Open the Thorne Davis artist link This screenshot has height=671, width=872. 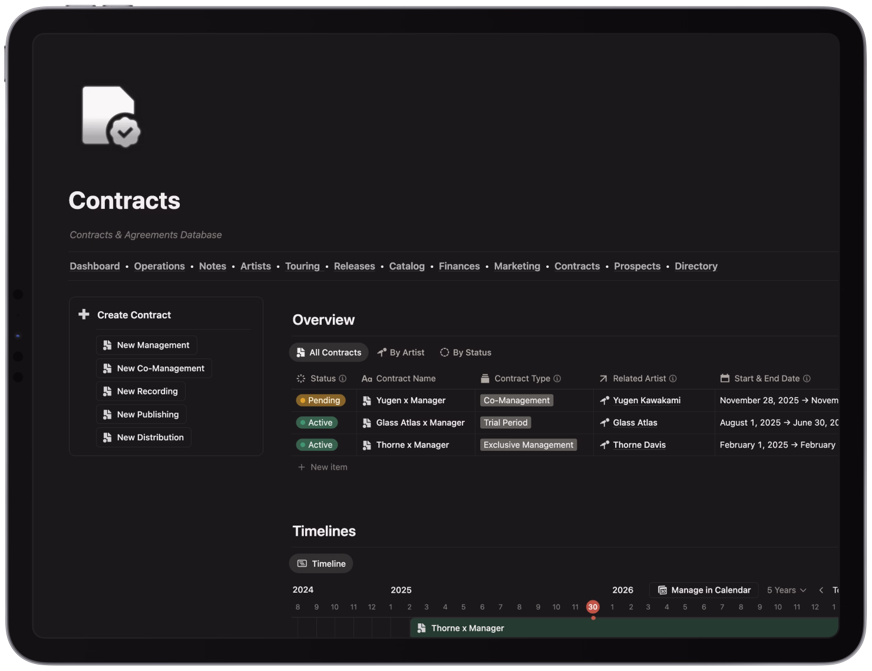(639, 445)
